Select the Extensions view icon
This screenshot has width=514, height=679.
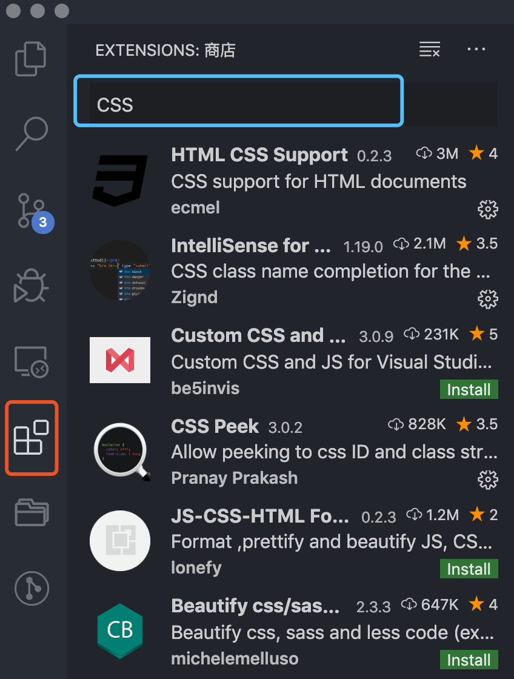(31, 437)
